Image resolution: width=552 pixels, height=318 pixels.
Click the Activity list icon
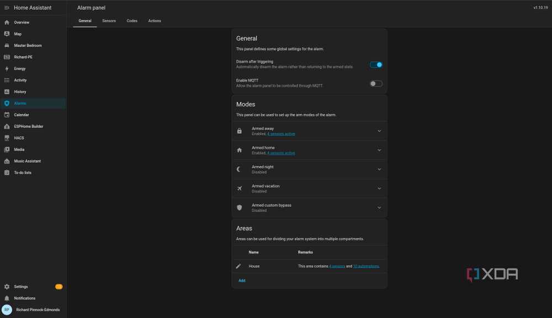click(x=7, y=80)
